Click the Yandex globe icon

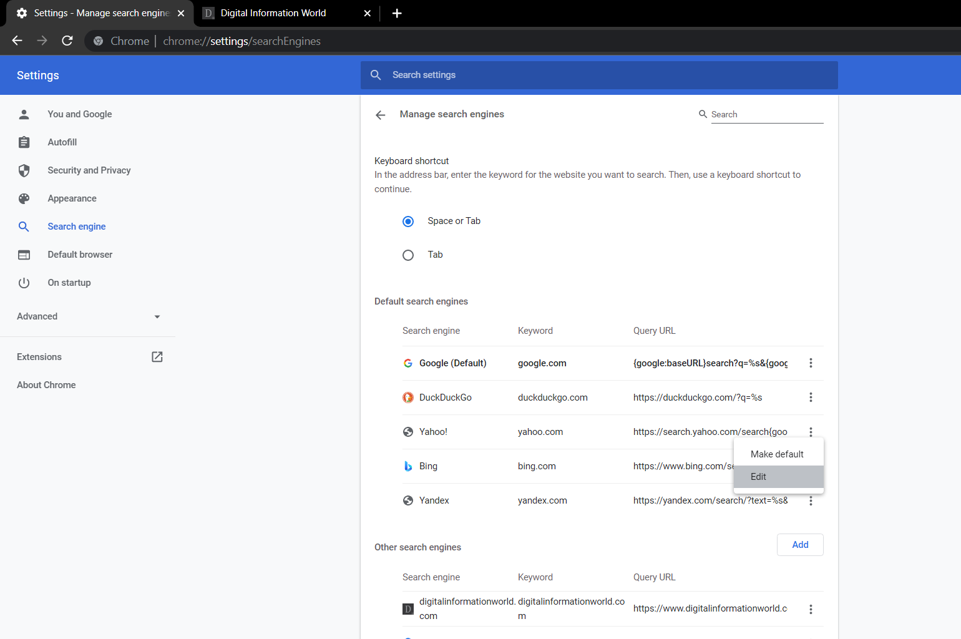[x=408, y=500]
